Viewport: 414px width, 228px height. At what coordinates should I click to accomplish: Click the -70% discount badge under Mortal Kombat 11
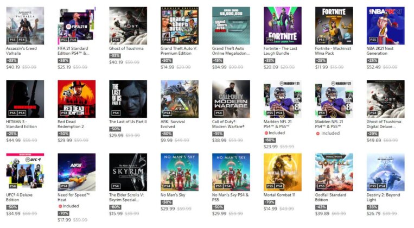point(269,202)
